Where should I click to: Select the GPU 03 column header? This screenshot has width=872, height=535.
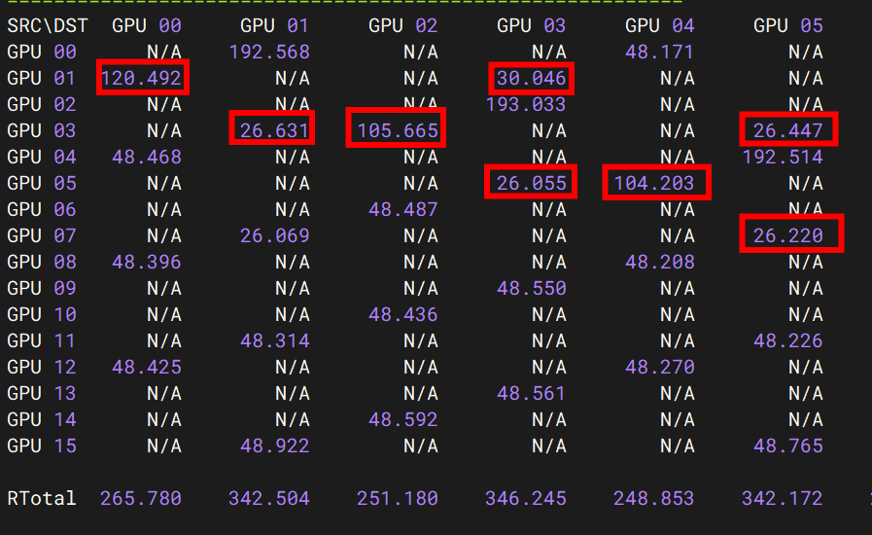pos(531,25)
